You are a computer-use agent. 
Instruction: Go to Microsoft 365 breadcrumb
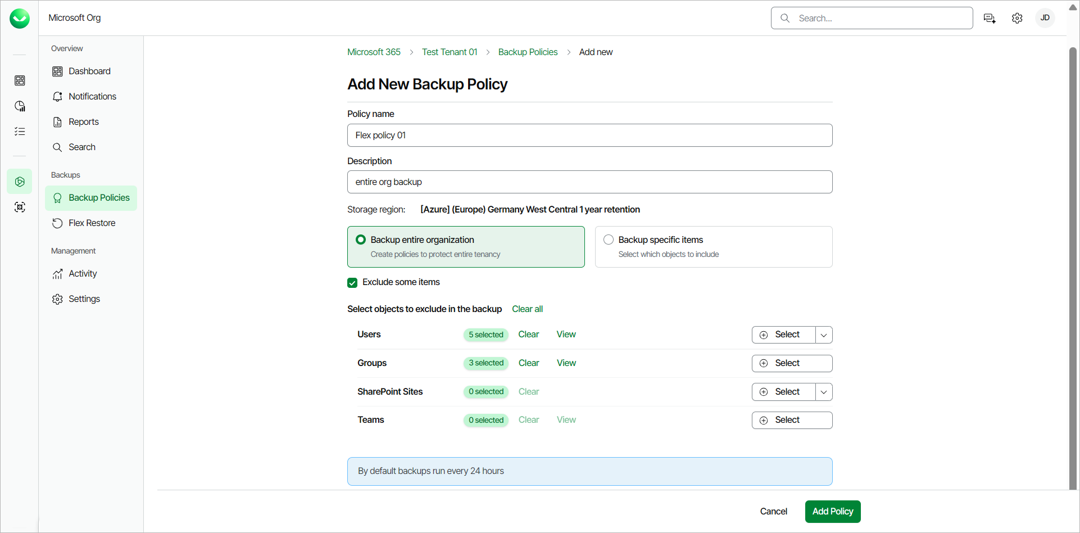pyautogui.click(x=374, y=52)
